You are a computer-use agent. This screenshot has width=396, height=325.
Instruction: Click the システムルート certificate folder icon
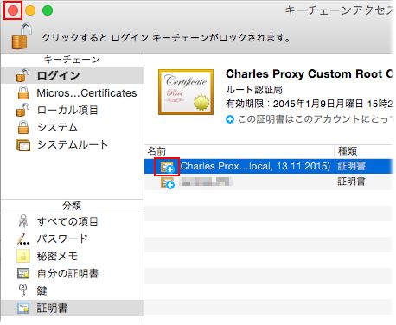tap(23, 145)
